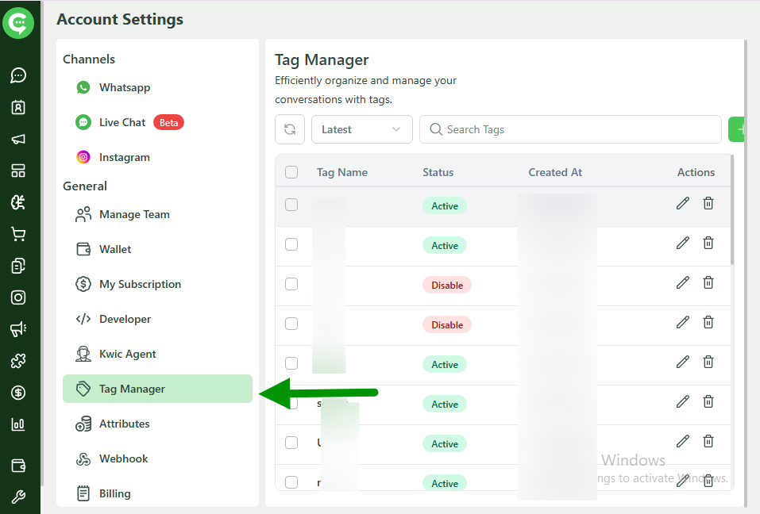
Task: Open the Latest sort order dropdown
Action: point(361,128)
